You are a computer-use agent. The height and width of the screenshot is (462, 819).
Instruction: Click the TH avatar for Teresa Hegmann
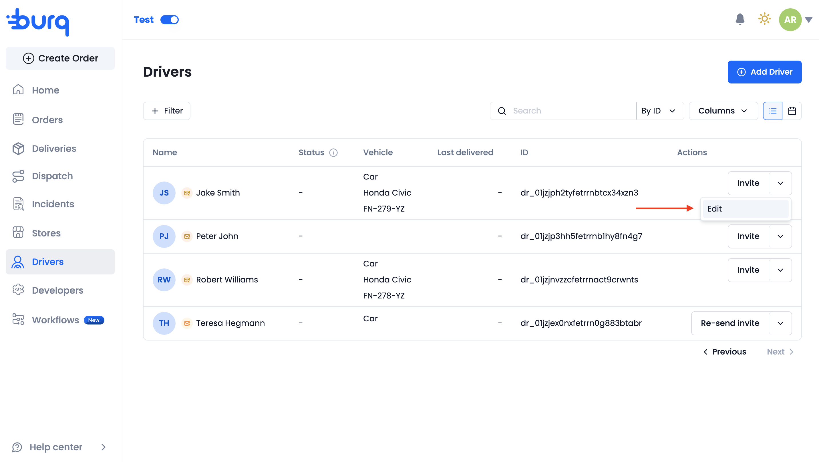pos(164,323)
